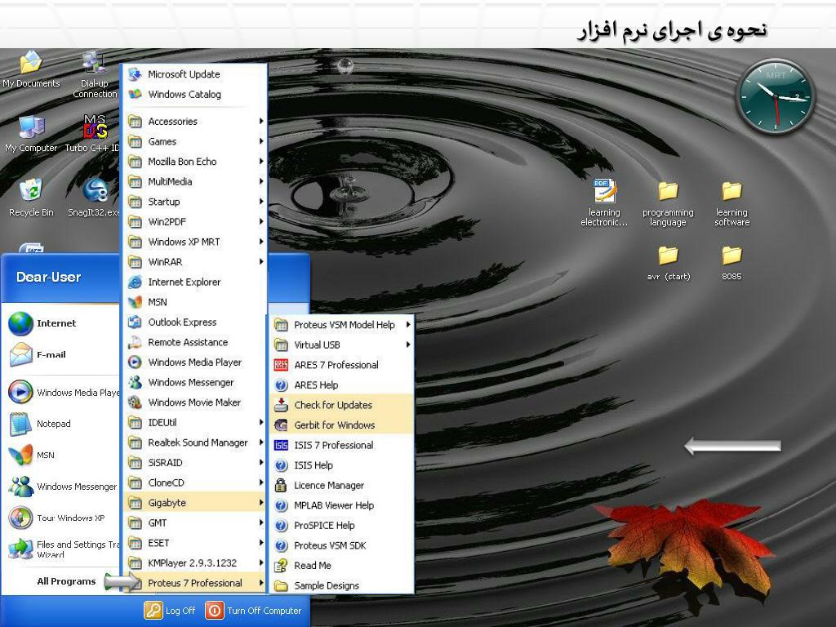The width and height of the screenshot is (836, 627).
Task: Open the Proteus 7 Professional menu entry
Action: [x=195, y=583]
